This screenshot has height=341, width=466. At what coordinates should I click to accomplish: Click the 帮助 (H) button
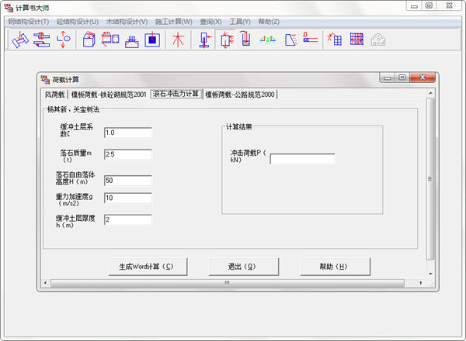click(x=336, y=267)
